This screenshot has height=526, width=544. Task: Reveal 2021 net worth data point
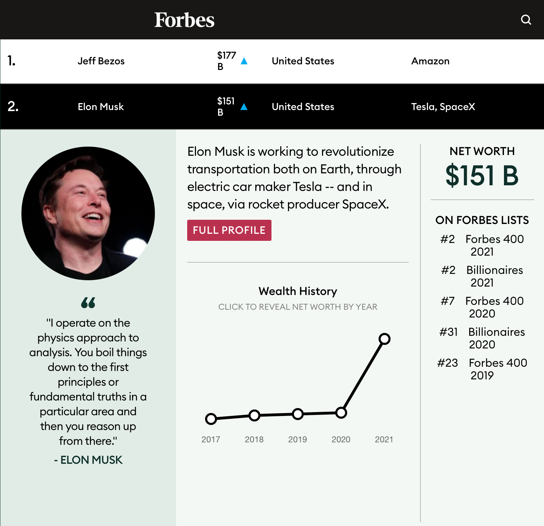coord(385,339)
